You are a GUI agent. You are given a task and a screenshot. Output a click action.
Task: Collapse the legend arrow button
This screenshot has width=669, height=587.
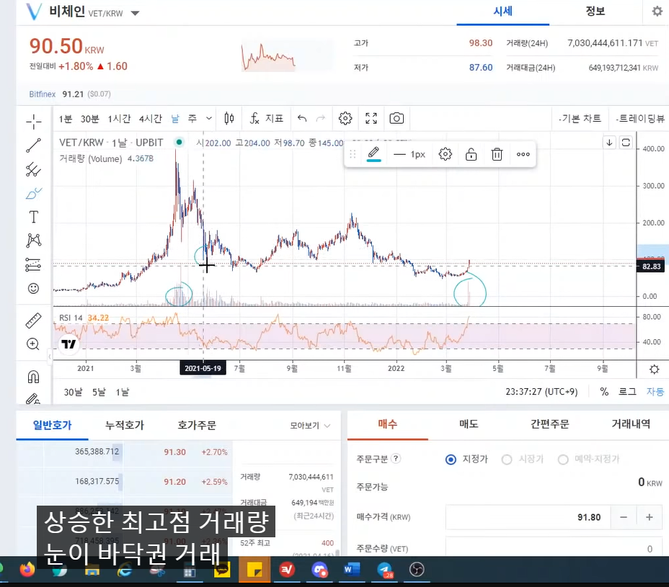[x=609, y=143]
